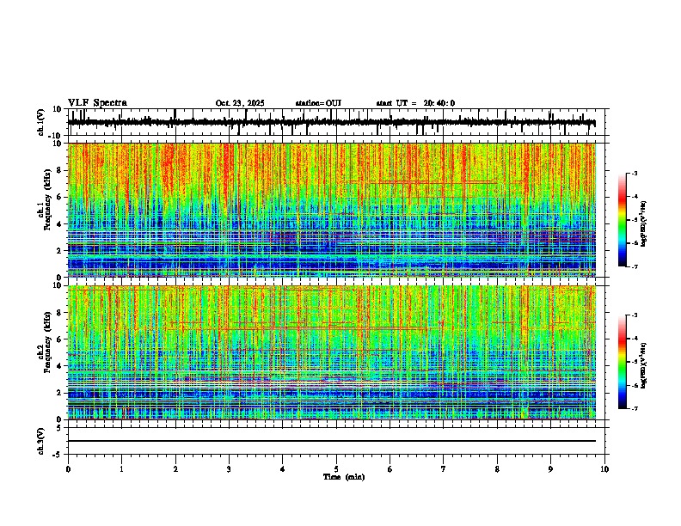Click the ch.1 waveform trace panel

pos(335,122)
